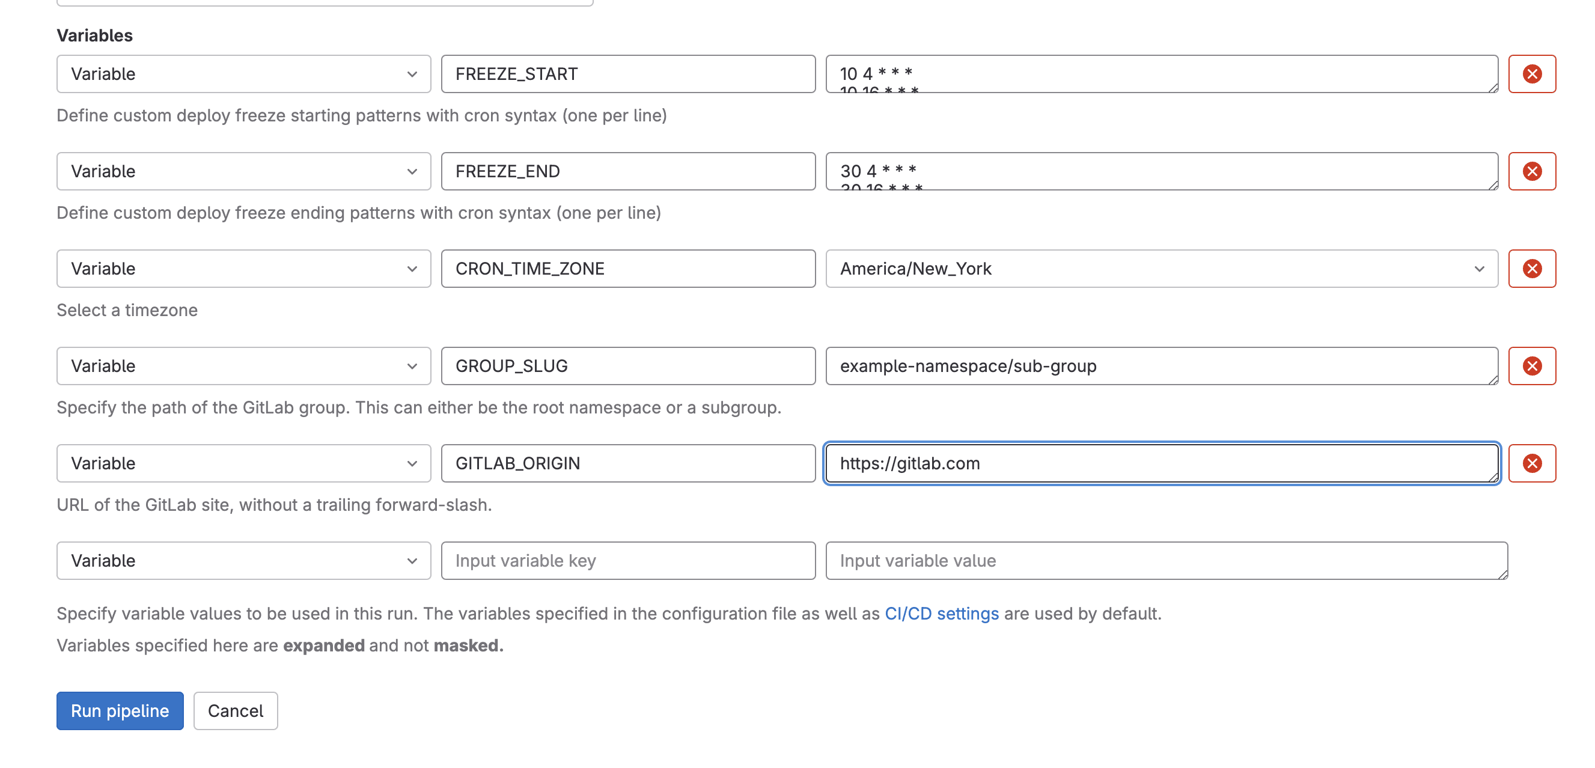
Task: Click the FREEZE_START key field
Action: 627,74
